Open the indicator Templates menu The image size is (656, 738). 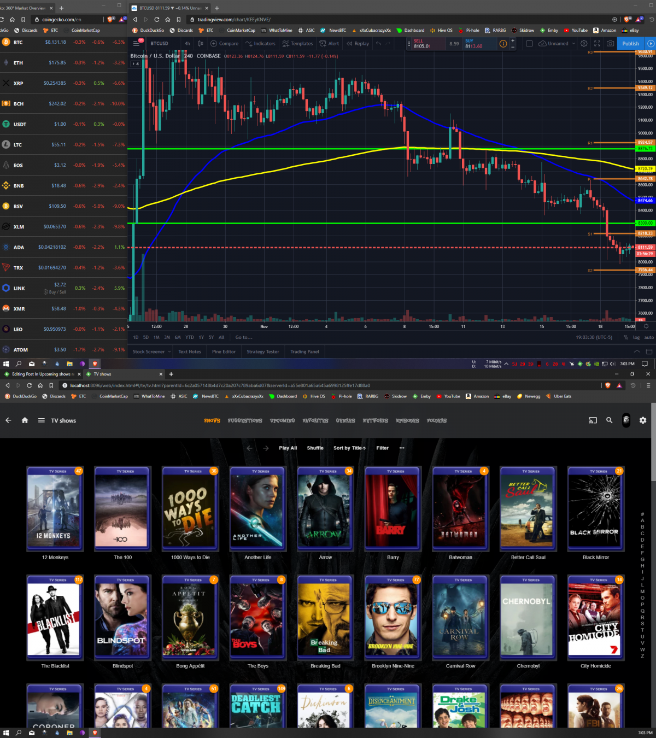(x=297, y=43)
